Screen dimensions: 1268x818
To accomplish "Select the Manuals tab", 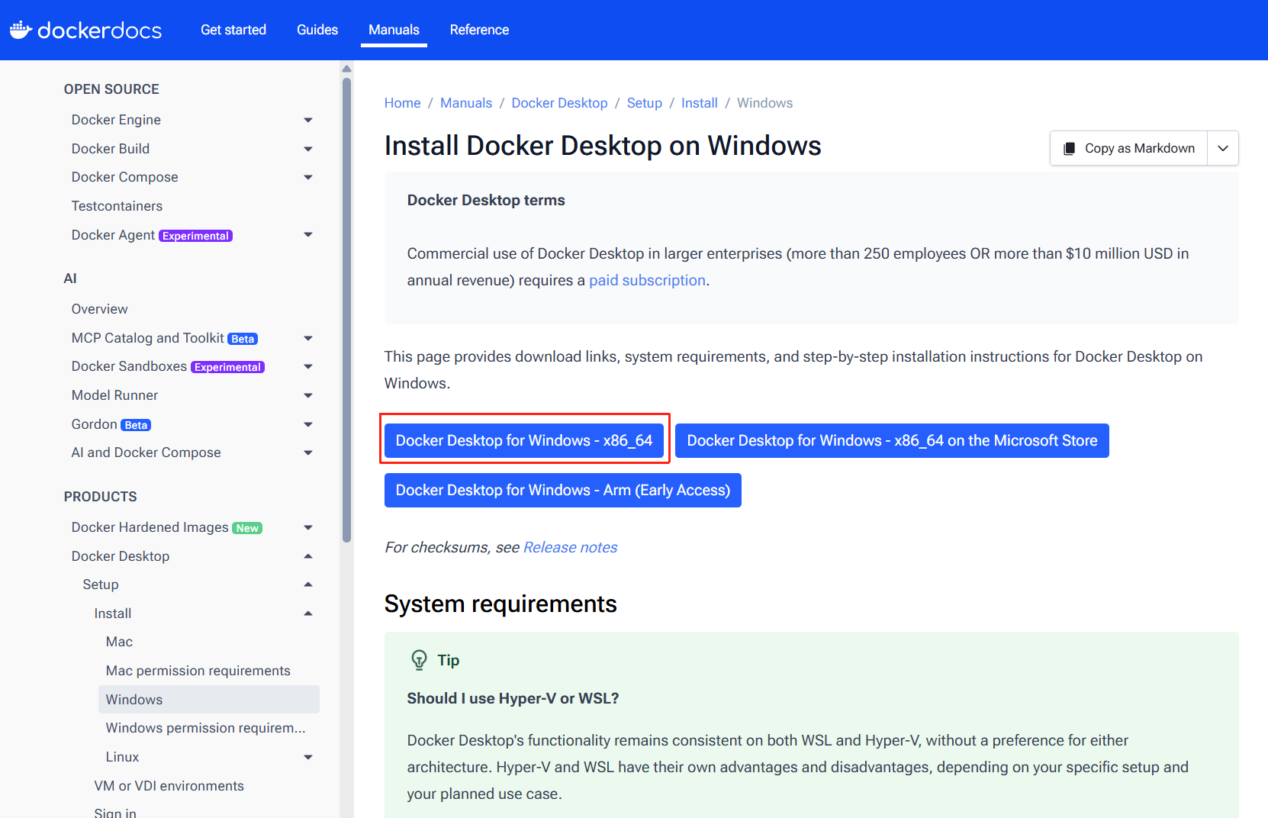I will 394,30.
